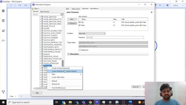Open New submenu in context menu
This screenshot has width=186, height=105.
tap(65, 74)
